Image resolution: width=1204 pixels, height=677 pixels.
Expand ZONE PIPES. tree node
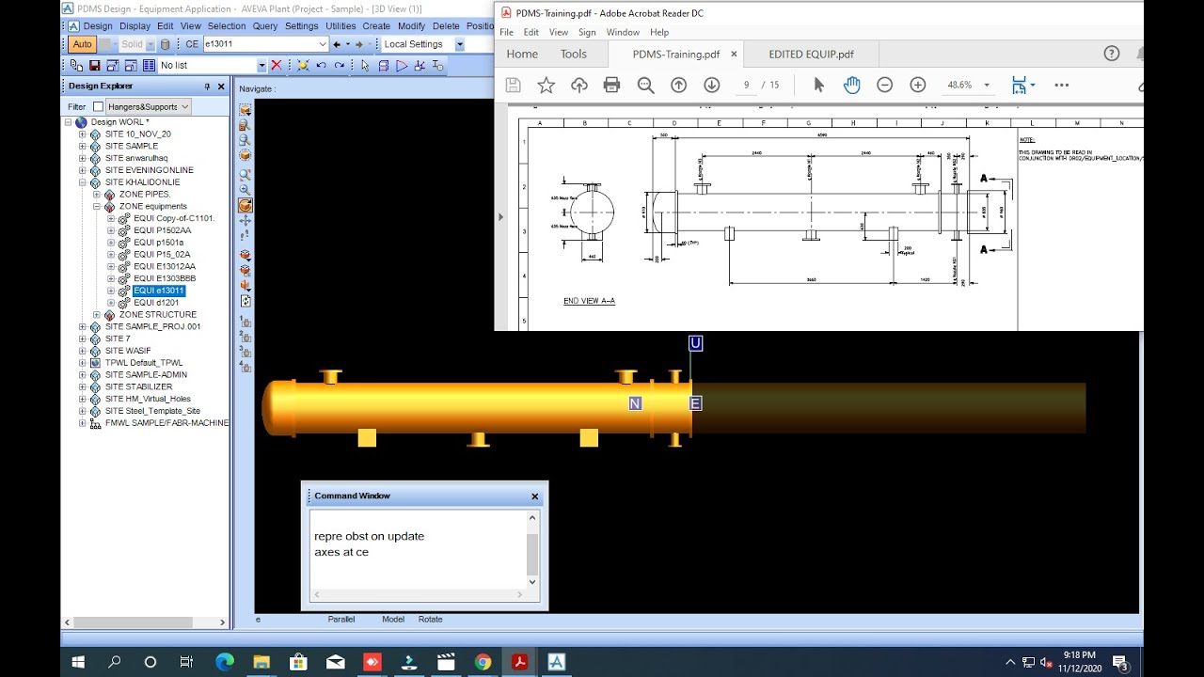[x=96, y=195]
